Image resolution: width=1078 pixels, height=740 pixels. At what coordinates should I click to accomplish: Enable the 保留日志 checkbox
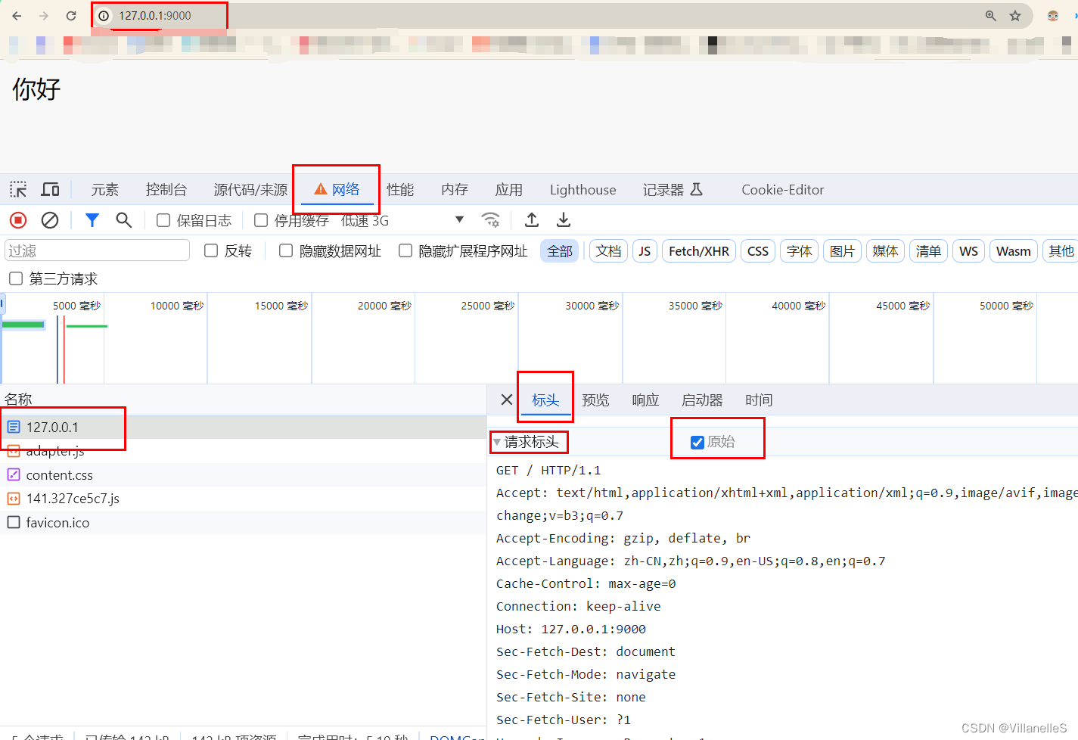tap(163, 220)
